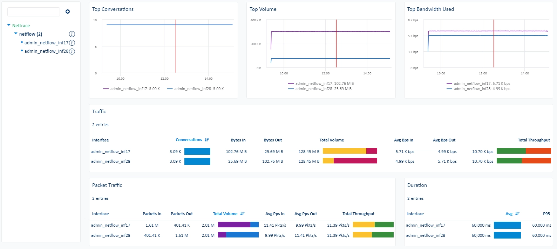Image resolution: width=557 pixels, height=249 pixels.
Task: Click sort icon next to Duration Avg column
Action: click(x=517, y=214)
